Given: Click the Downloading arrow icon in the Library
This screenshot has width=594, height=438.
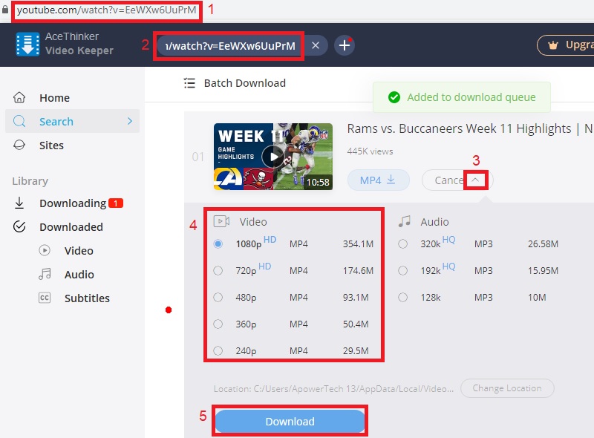Looking at the screenshot, I should point(19,203).
